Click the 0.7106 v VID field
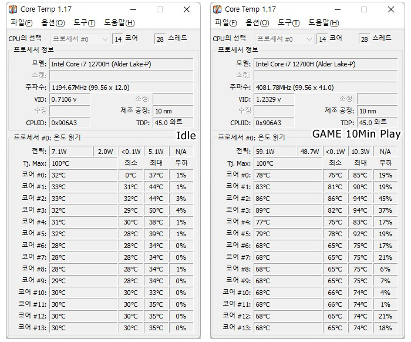Screen dimensions: 411x342 click(x=70, y=99)
